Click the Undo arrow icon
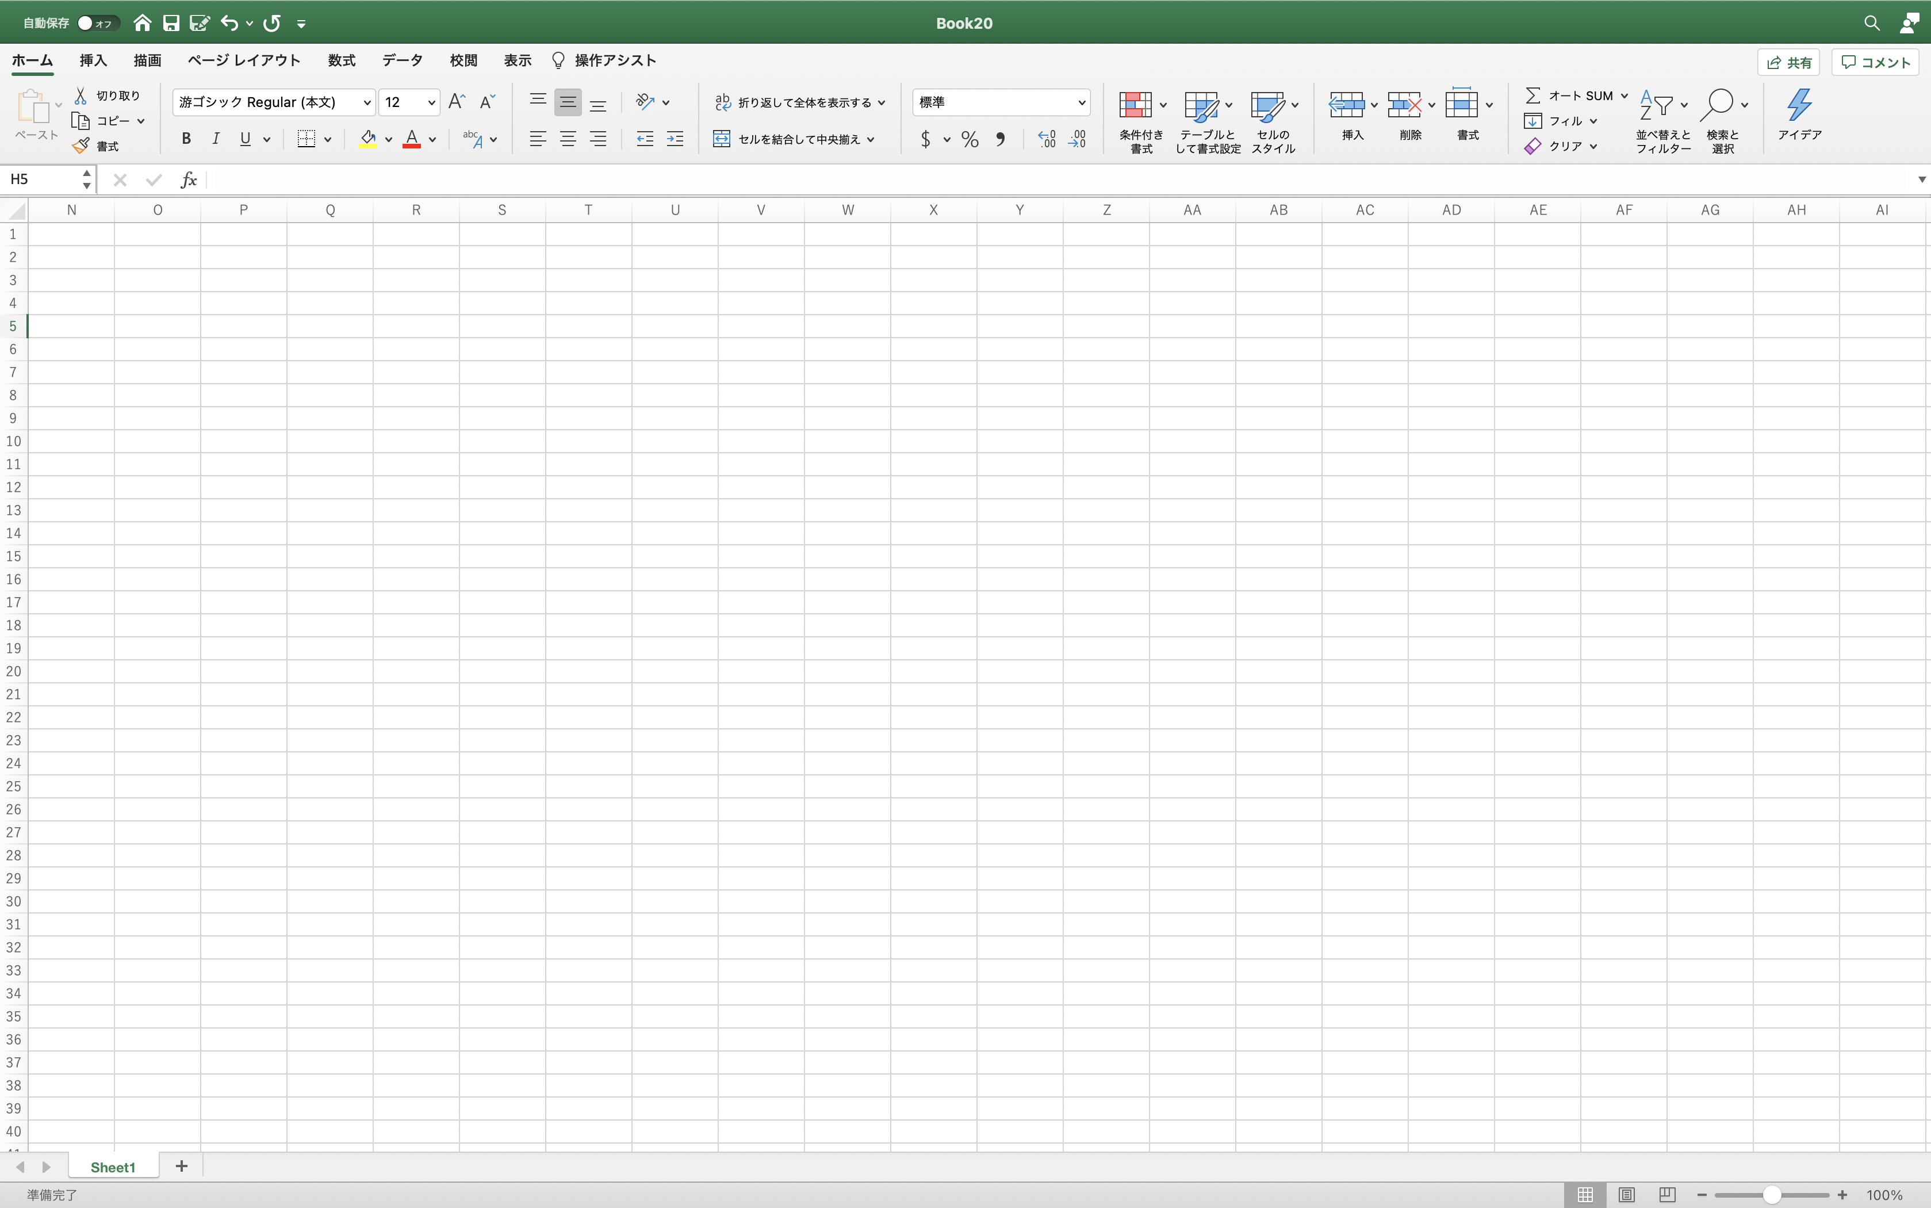Screen dimensions: 1931x1208 [229, 23]
